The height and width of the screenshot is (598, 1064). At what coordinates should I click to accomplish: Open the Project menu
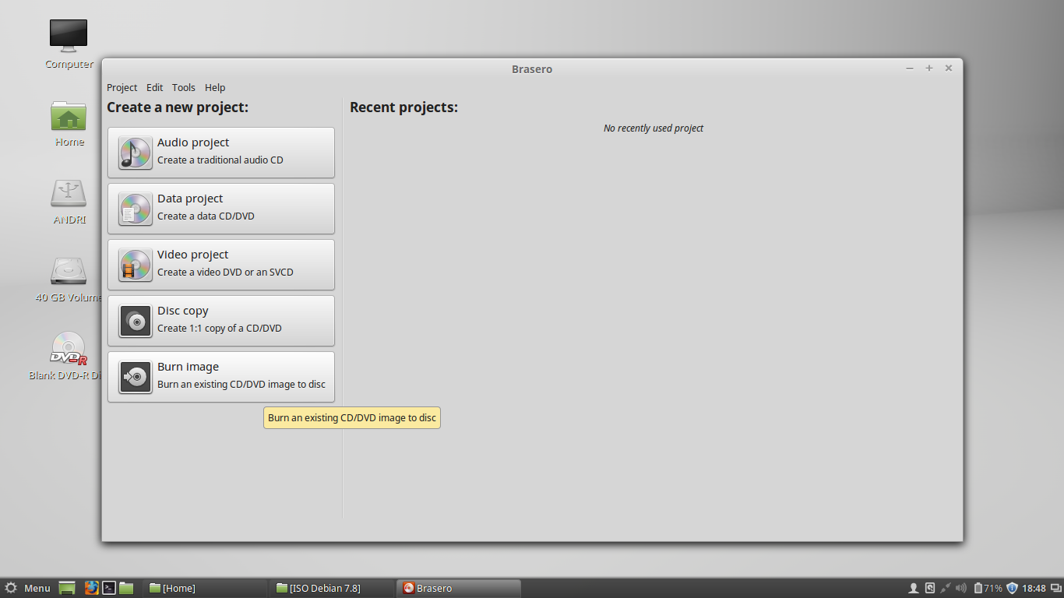tap(122, 88)
